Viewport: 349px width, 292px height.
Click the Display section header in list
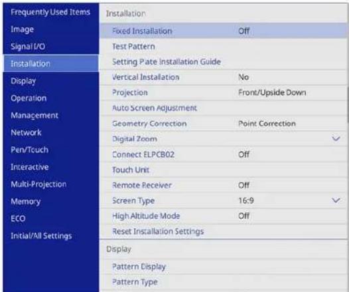[119, 249]
